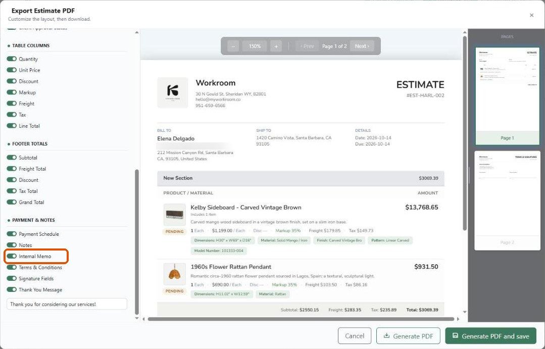Turn off the Internal Memo toggle

point(12,256)
